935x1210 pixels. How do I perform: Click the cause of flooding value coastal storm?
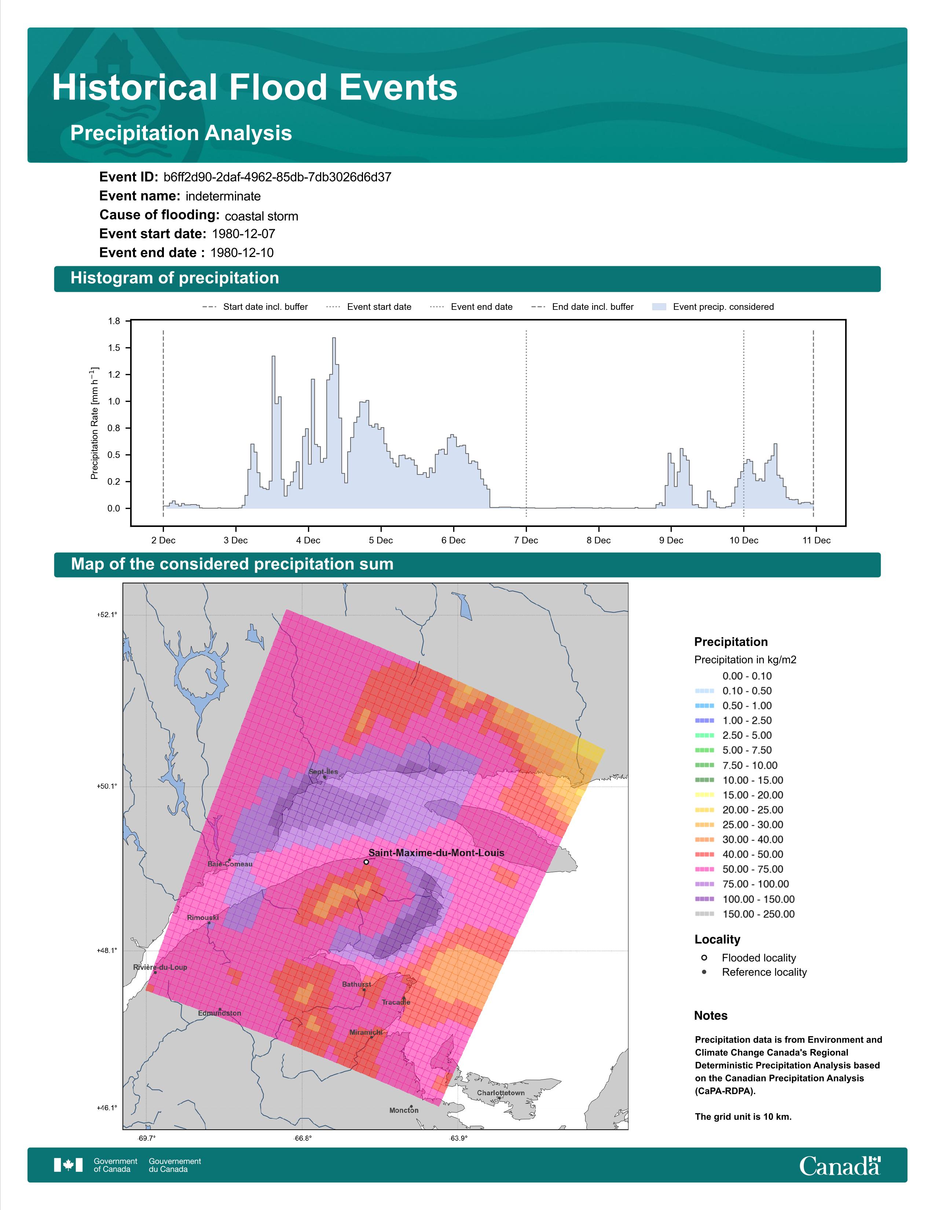pyautogui.click(x=261, y=216)
